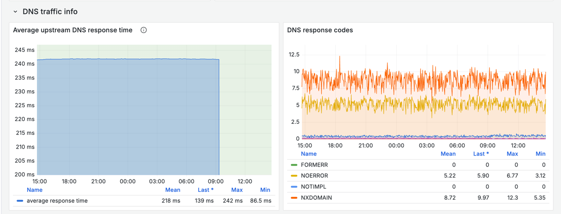This screenshot has width=561, height=214.
Task: Sort response codes legend by Mean
Action: click(x=448, y=154)
